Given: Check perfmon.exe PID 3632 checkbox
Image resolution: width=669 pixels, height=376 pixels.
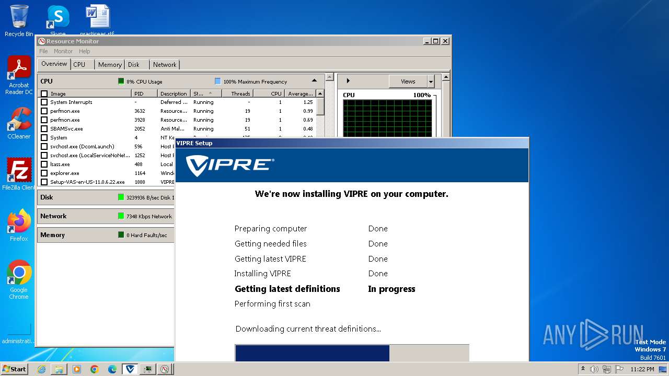Looking at the screenshot, I should (x=44, y=111).
